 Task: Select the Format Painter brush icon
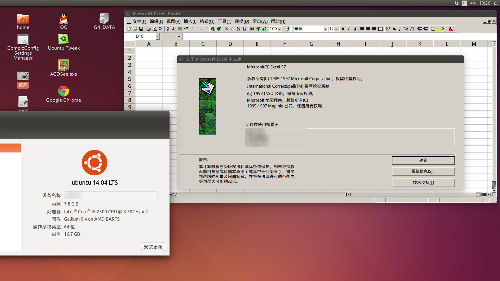pos(186,29)
